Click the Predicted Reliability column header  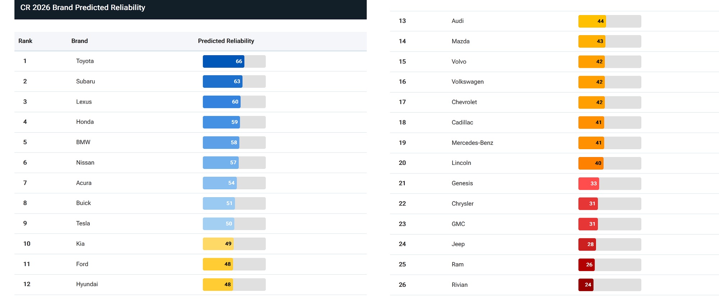[x=226, y=41]
